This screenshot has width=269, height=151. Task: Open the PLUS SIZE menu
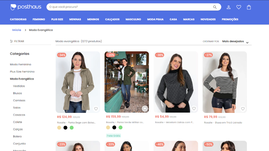click(57, 19)
